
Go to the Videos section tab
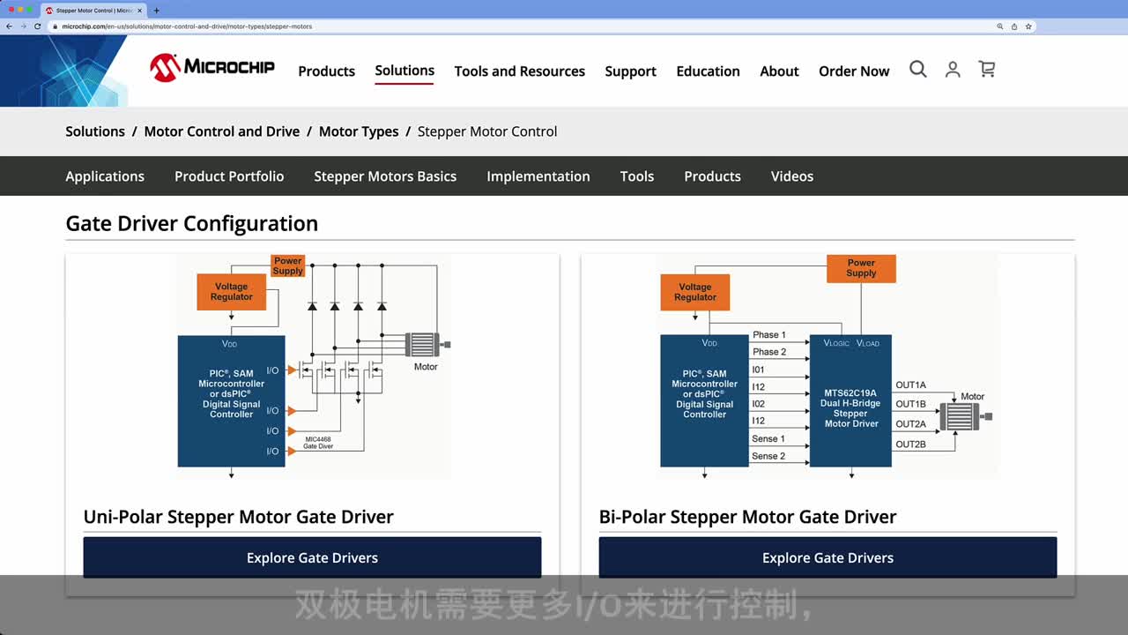[791, 176]
